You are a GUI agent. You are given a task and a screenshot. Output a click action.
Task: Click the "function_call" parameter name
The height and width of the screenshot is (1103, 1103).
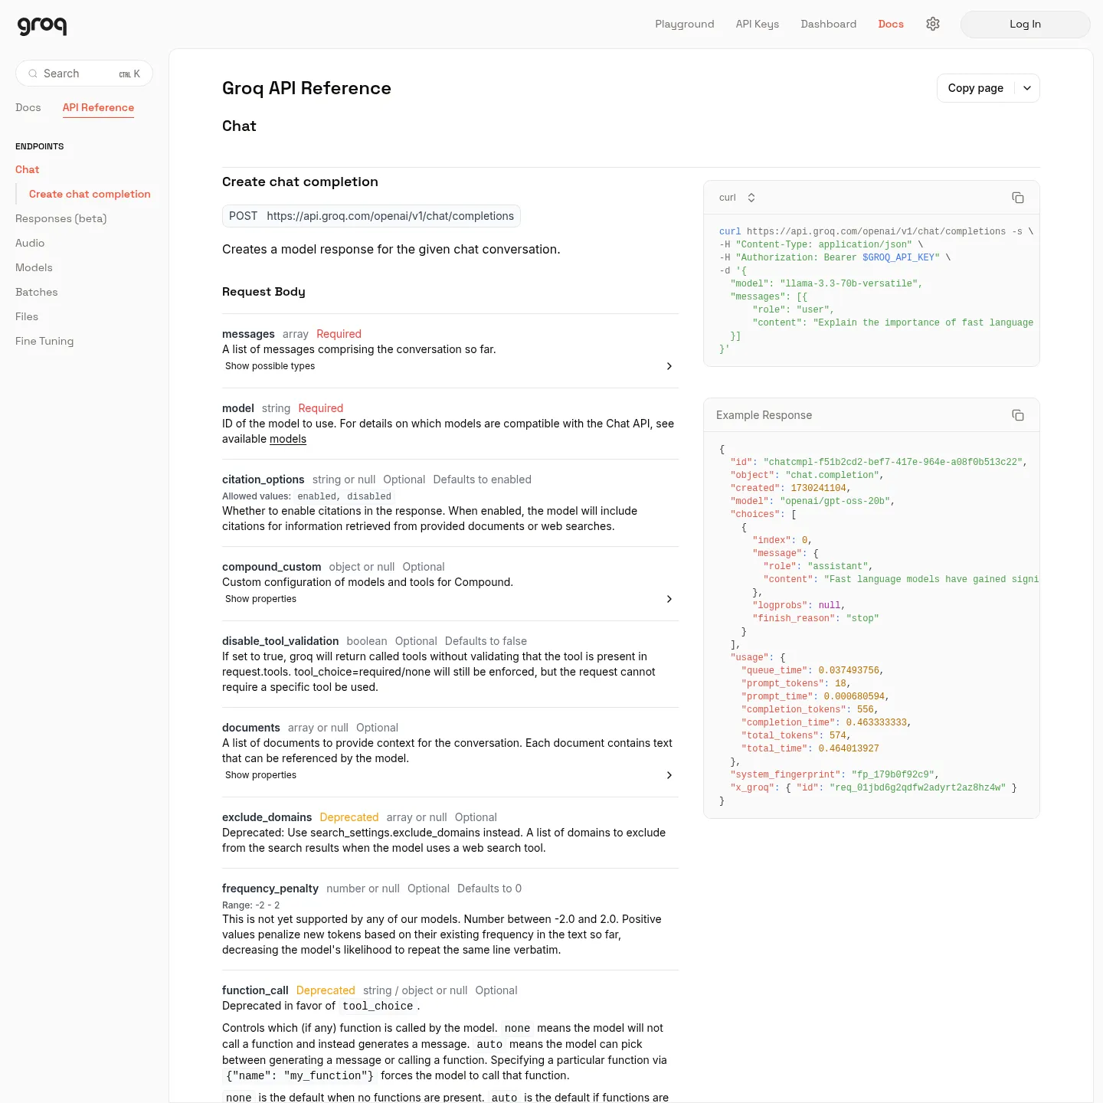tap(255, 990)
